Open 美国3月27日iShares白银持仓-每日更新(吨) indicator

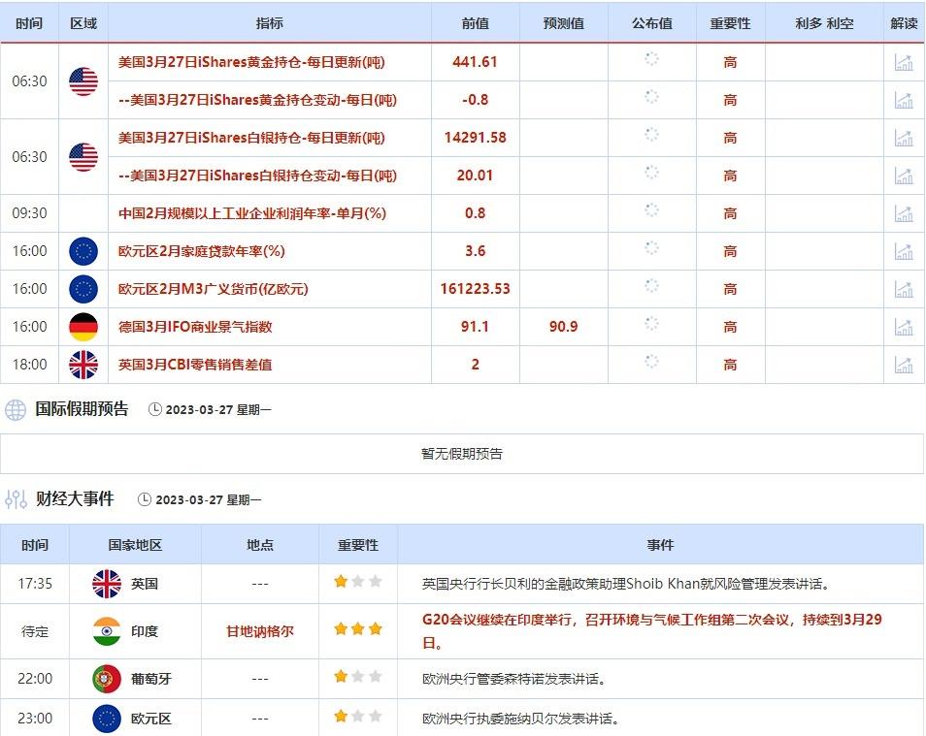(x=251, y=138)
